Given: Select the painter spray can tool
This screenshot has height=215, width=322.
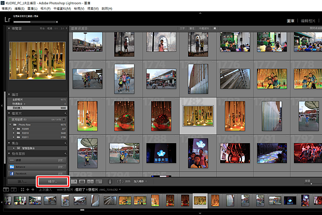Looking at the screenshot, I should click(x=109, y=182).
